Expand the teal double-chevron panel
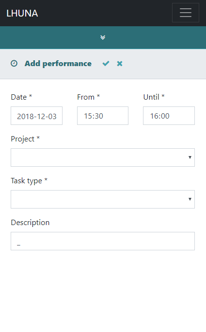Screen dimensions: 206x332 click(103, 37)
